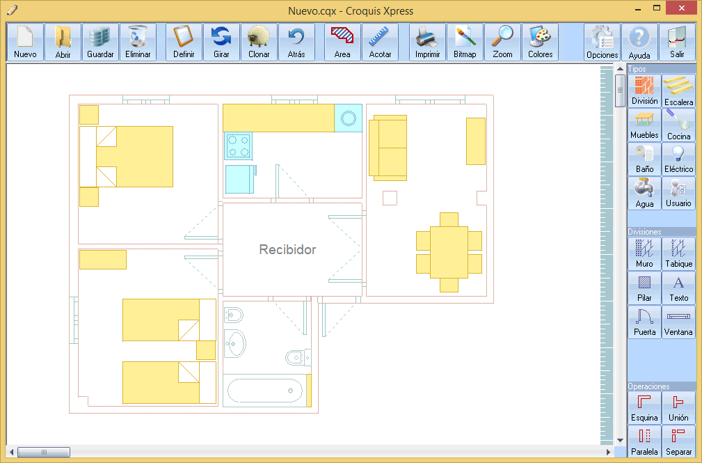Image resolution: width=702 pixels, height=463 pixels.
Task: Open the Opciones settings
Action: [x=602, y=42]
